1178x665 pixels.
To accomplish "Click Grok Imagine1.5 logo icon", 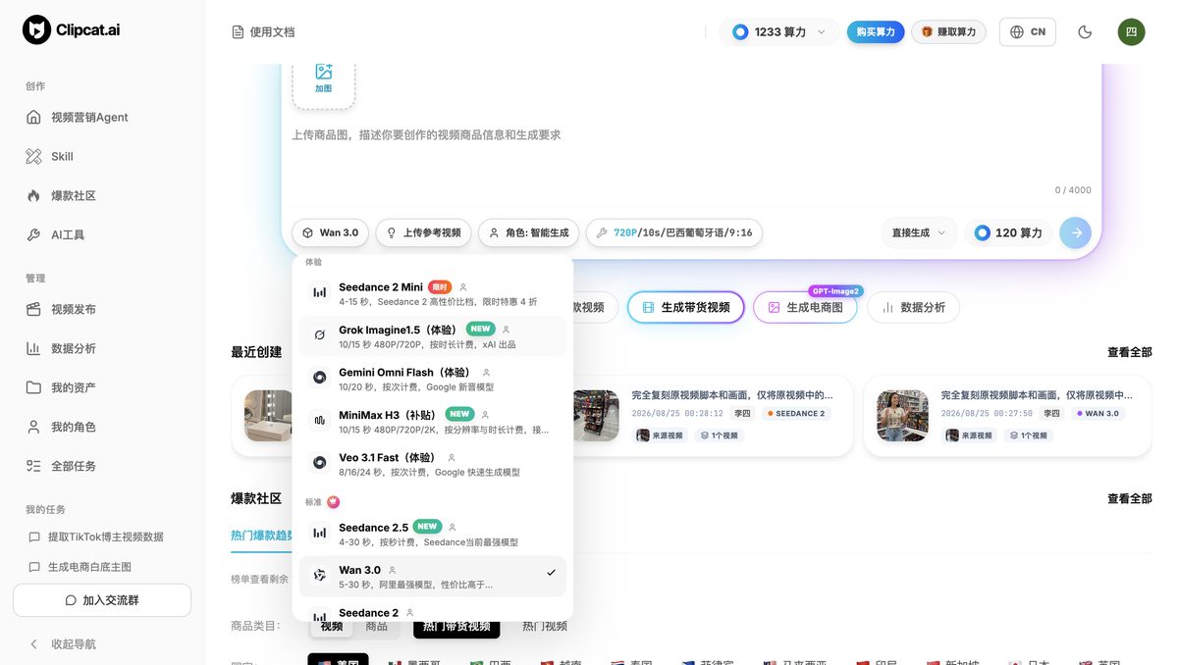I will pyautogui.click(x=320, y=335).
